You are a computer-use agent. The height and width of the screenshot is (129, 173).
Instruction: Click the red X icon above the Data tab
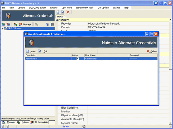tap(68, 12)
